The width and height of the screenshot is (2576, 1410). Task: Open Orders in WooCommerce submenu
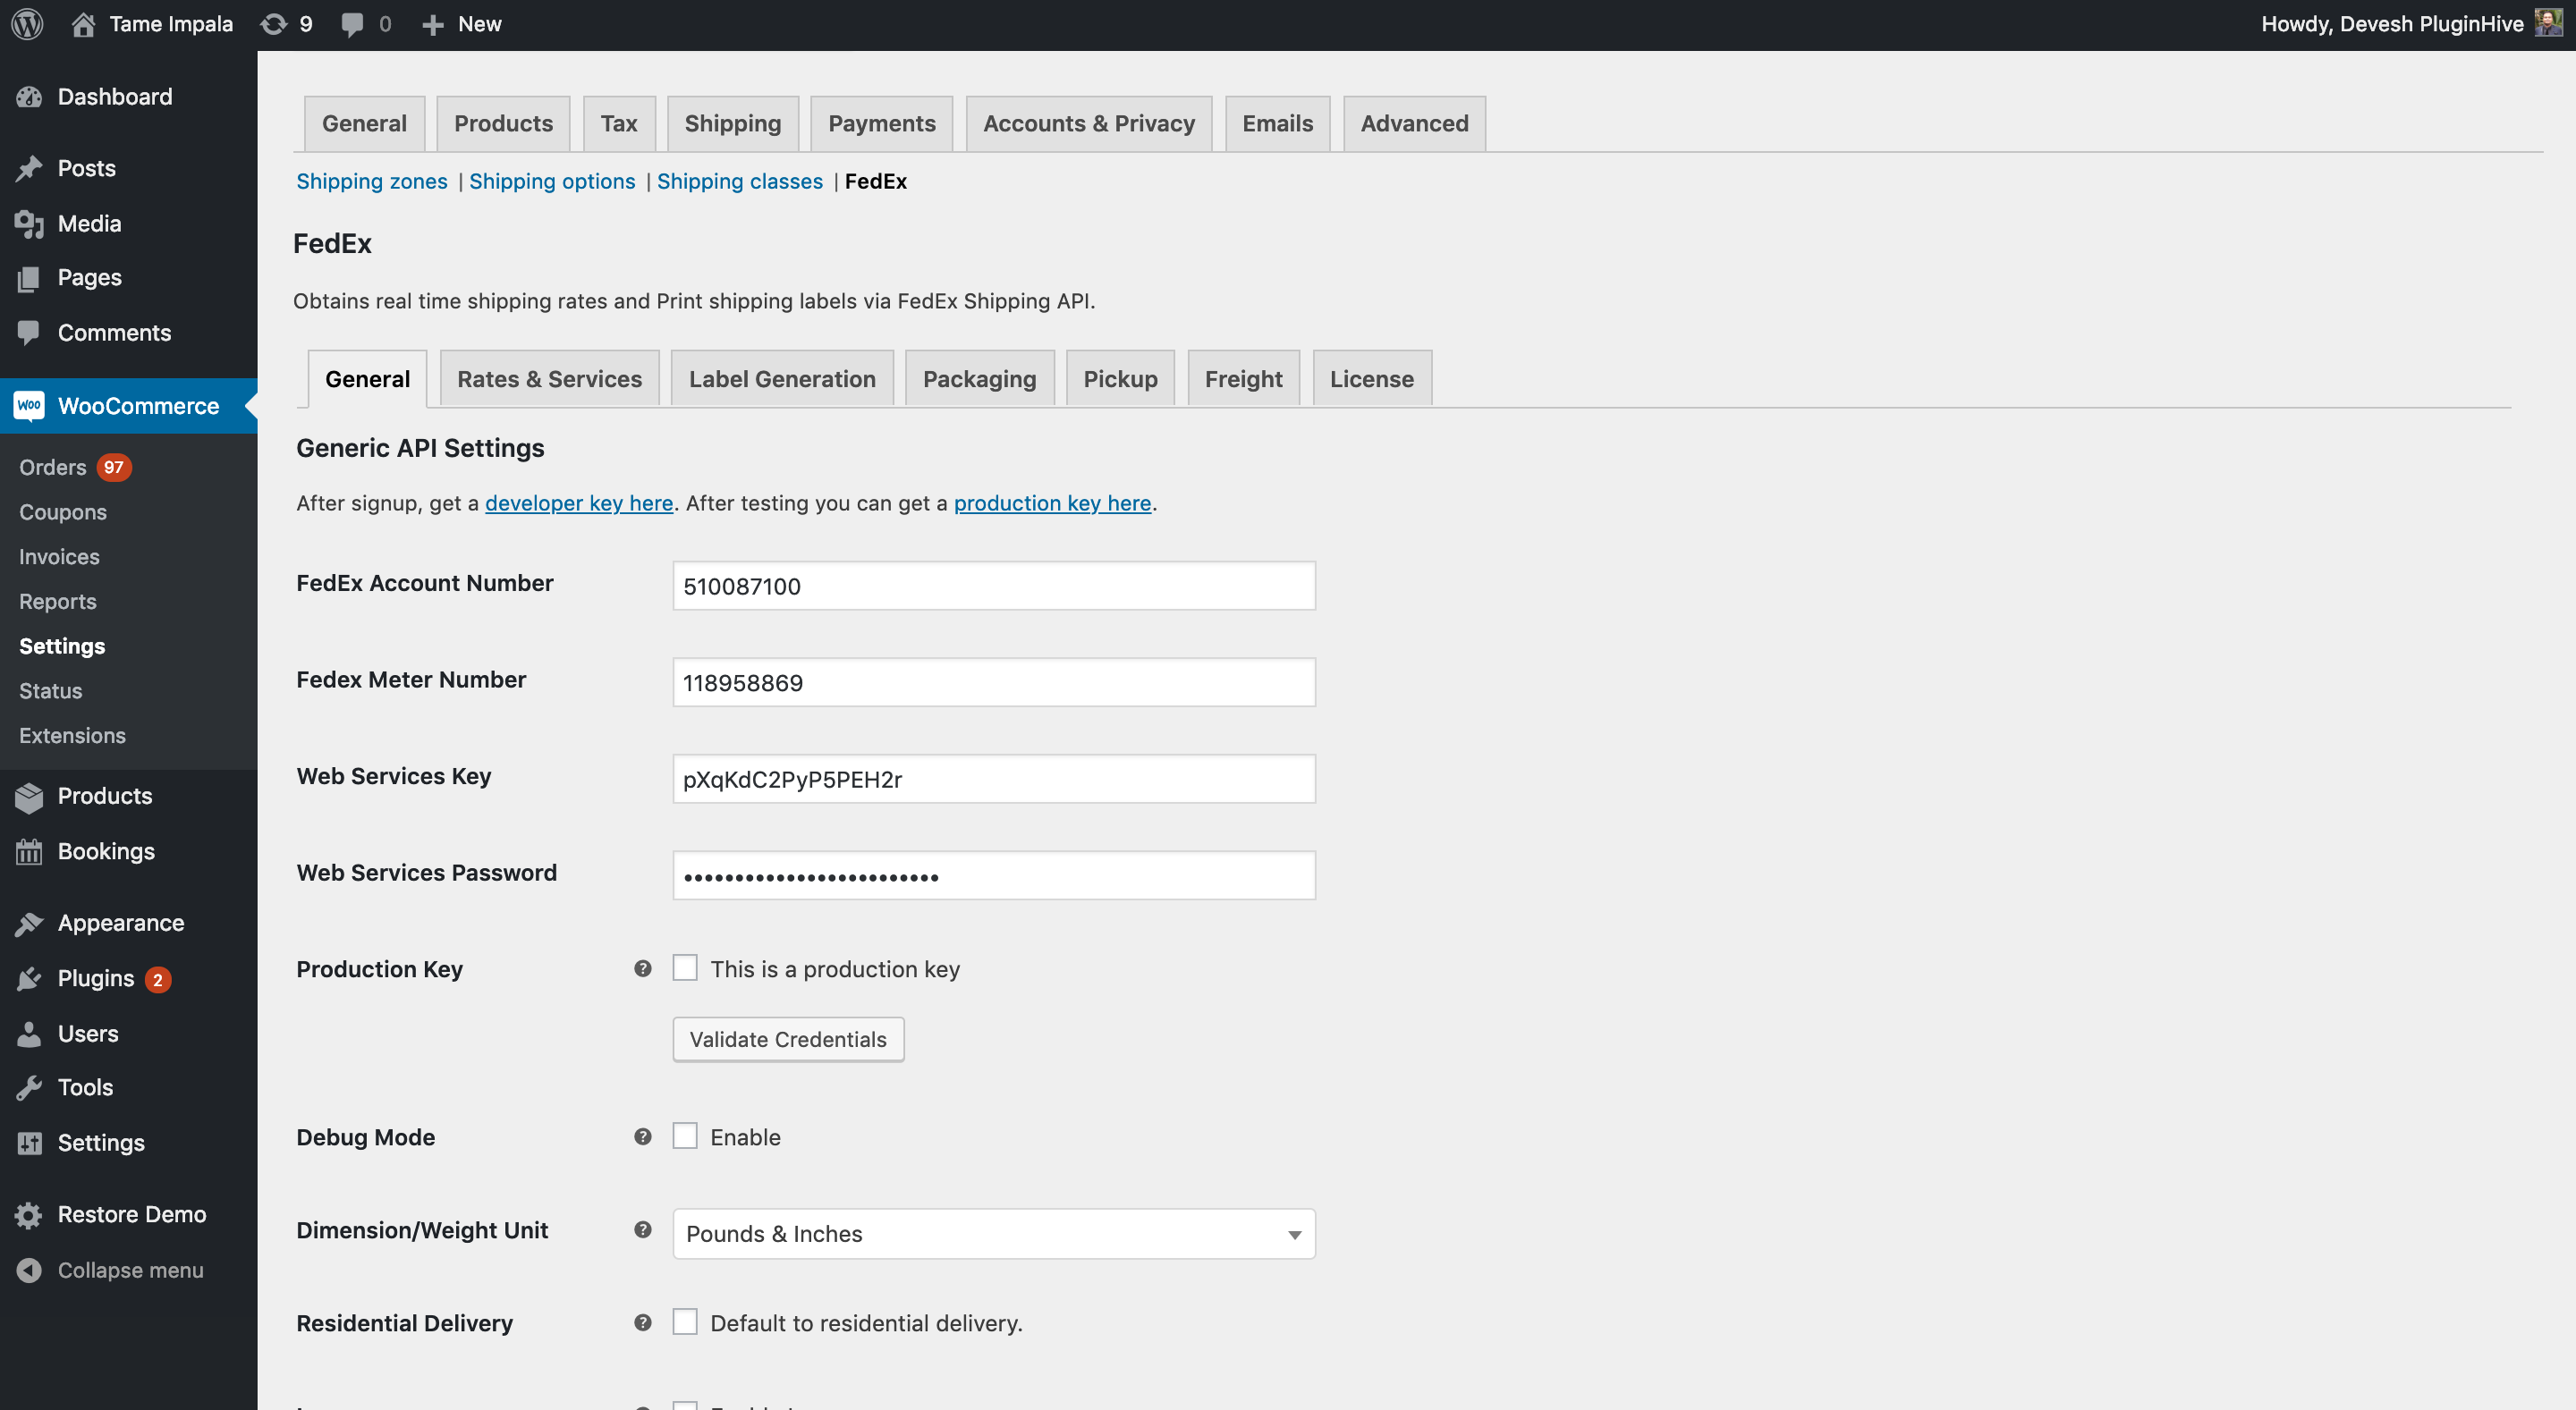[x=53, y=468]
